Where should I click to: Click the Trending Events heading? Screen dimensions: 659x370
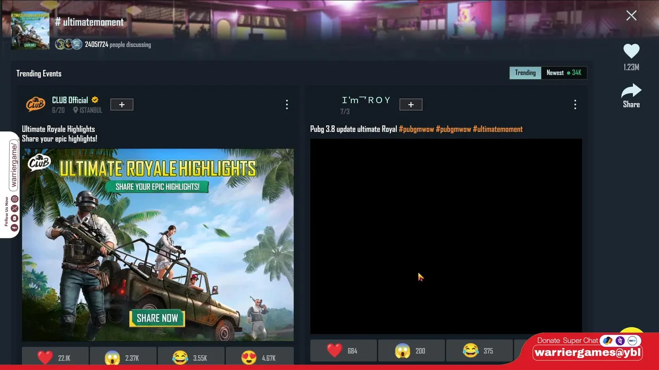click(x=39, y=73)
